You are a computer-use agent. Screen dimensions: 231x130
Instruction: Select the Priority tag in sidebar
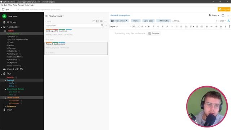(10, 77)
